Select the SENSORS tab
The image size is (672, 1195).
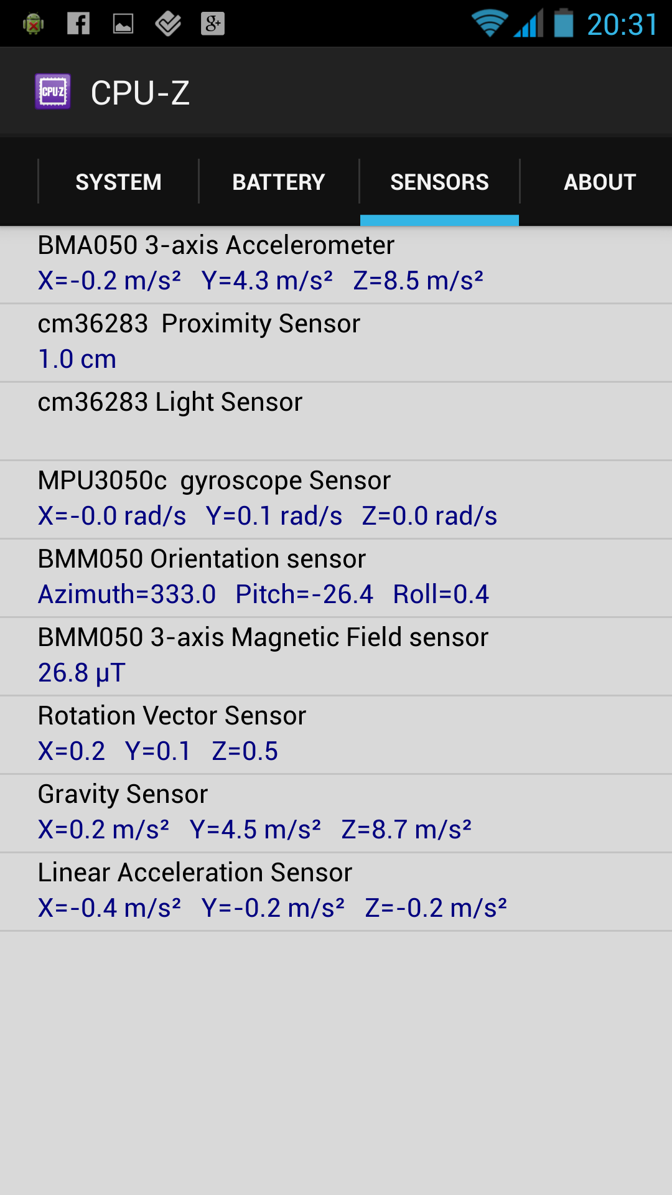pyautogui.click(x=439, y=182)
